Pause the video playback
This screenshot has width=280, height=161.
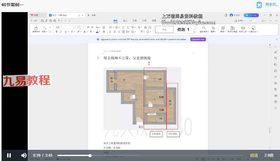[9, 155]
